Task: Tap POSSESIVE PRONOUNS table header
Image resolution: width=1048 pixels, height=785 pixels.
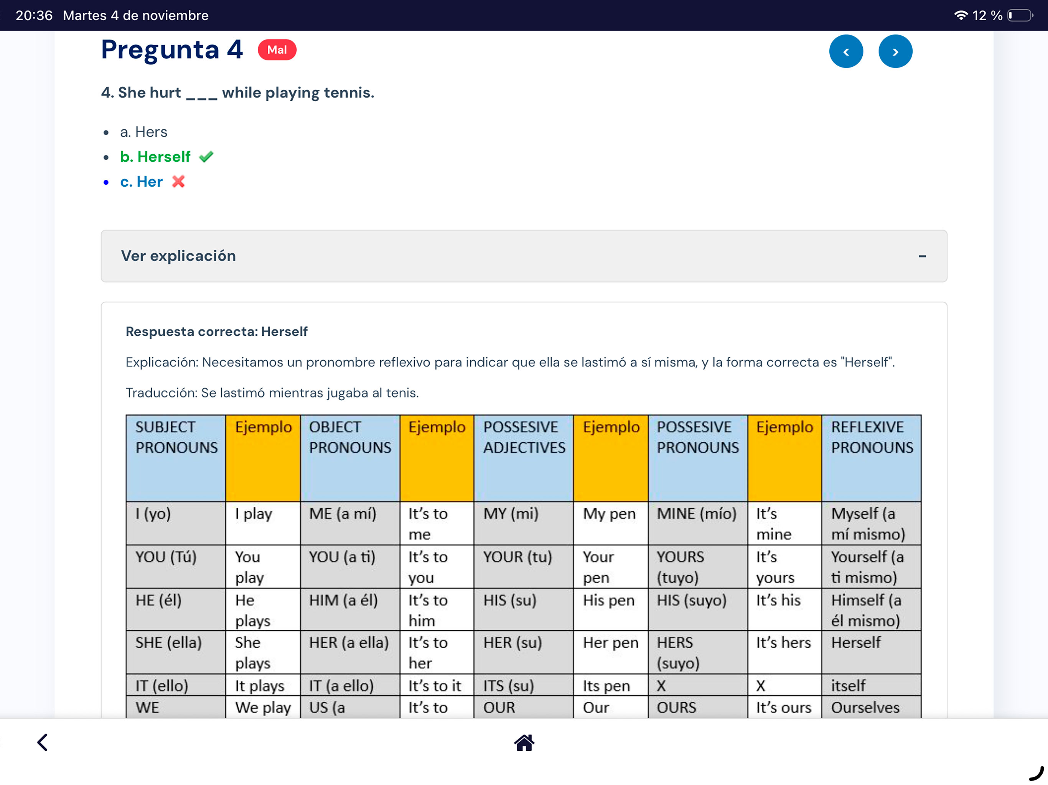Action: coord(697,458)
